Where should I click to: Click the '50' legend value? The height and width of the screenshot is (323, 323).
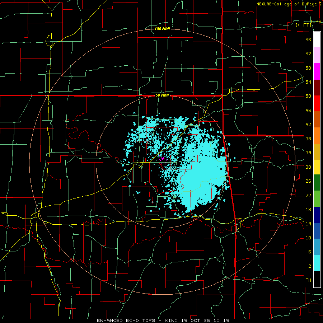pyautogui.click(x=308, y=96)
